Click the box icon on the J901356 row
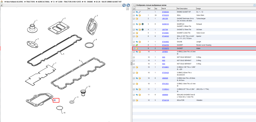 [137, 19]
